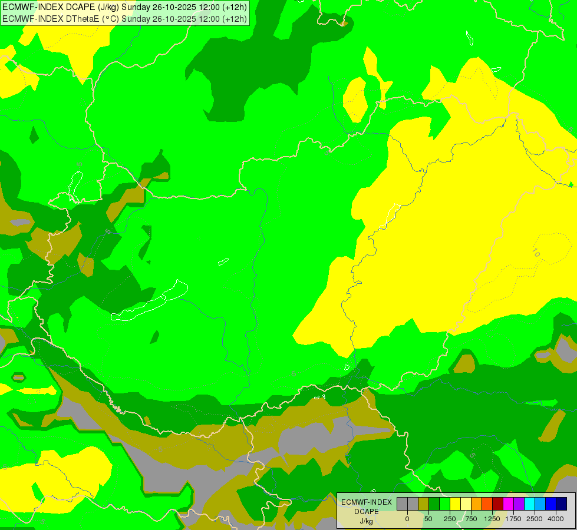577x530 pixels.
Task: Click the "DCAPE" word inside the legend box
Action: [367, 511]
